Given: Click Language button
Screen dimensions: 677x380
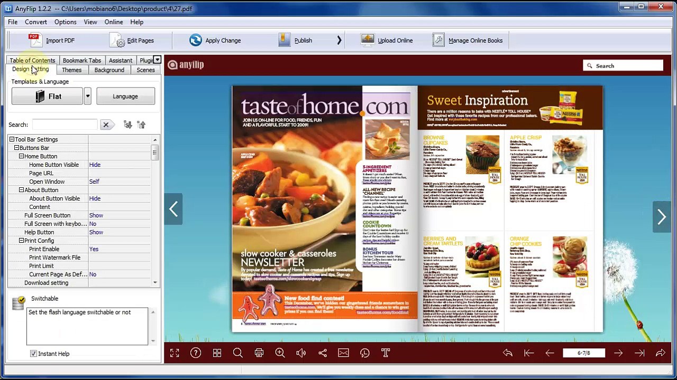Looking at the screenshot, I should tap(125, 97).
